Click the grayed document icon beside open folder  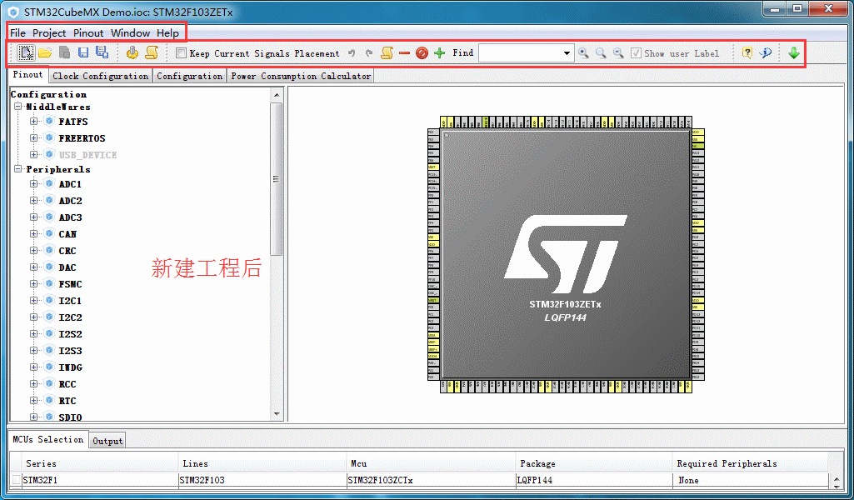(x=64, y=52)
